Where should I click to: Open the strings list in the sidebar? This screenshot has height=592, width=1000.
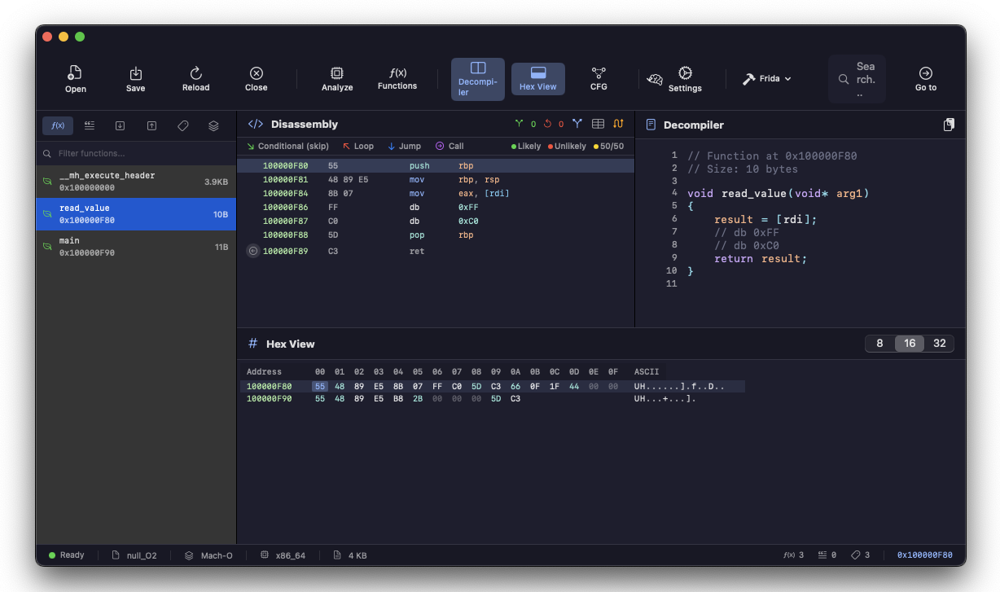pos(89,125)
